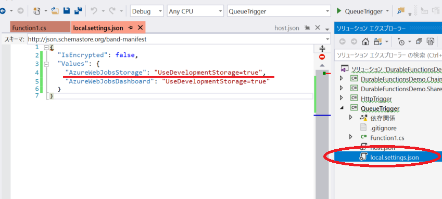Select the local.settings.json tab

coord(98,28)
